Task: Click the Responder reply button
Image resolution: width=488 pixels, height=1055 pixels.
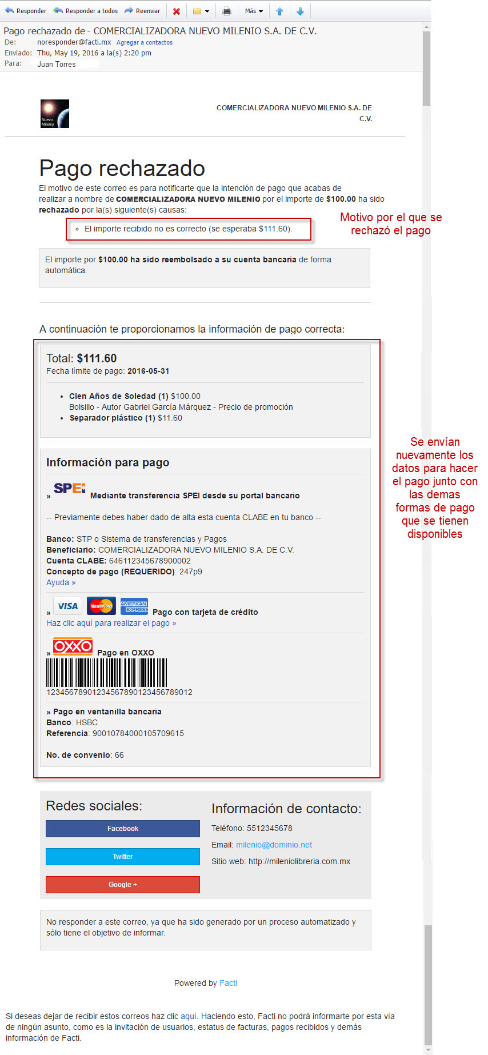Action: click(26, 11)
